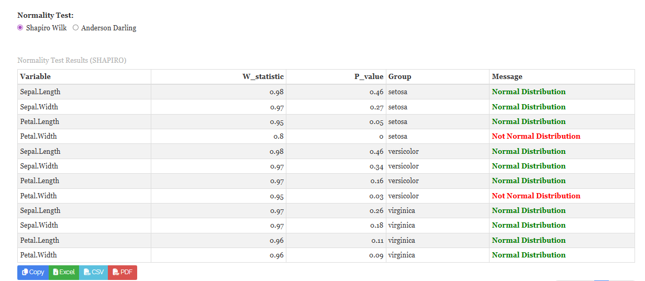This screenshot has height=281, width=645.
Task: Click Petal.Width variable in the versicolor row
Action: click(x=39, y=196)
